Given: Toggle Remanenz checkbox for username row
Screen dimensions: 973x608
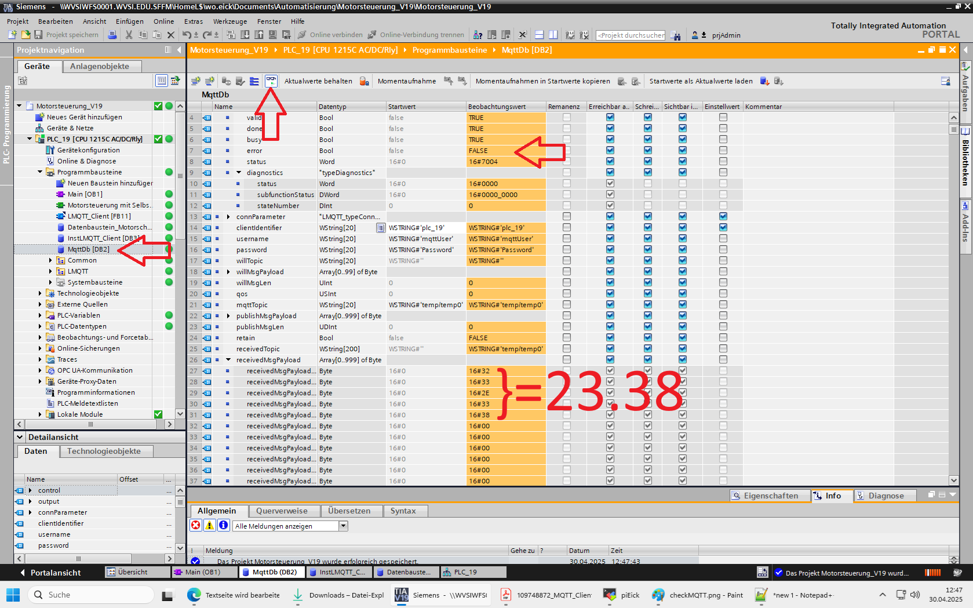Looking at the screenshot, I should click(x=567, y=238).
